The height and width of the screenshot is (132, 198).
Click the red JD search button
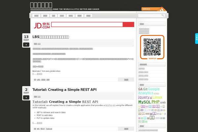tap(128, 24)
